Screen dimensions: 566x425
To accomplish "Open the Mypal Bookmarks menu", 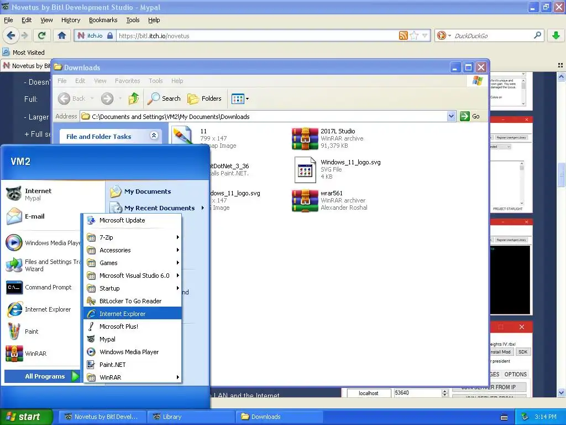I will coord(103,20).
